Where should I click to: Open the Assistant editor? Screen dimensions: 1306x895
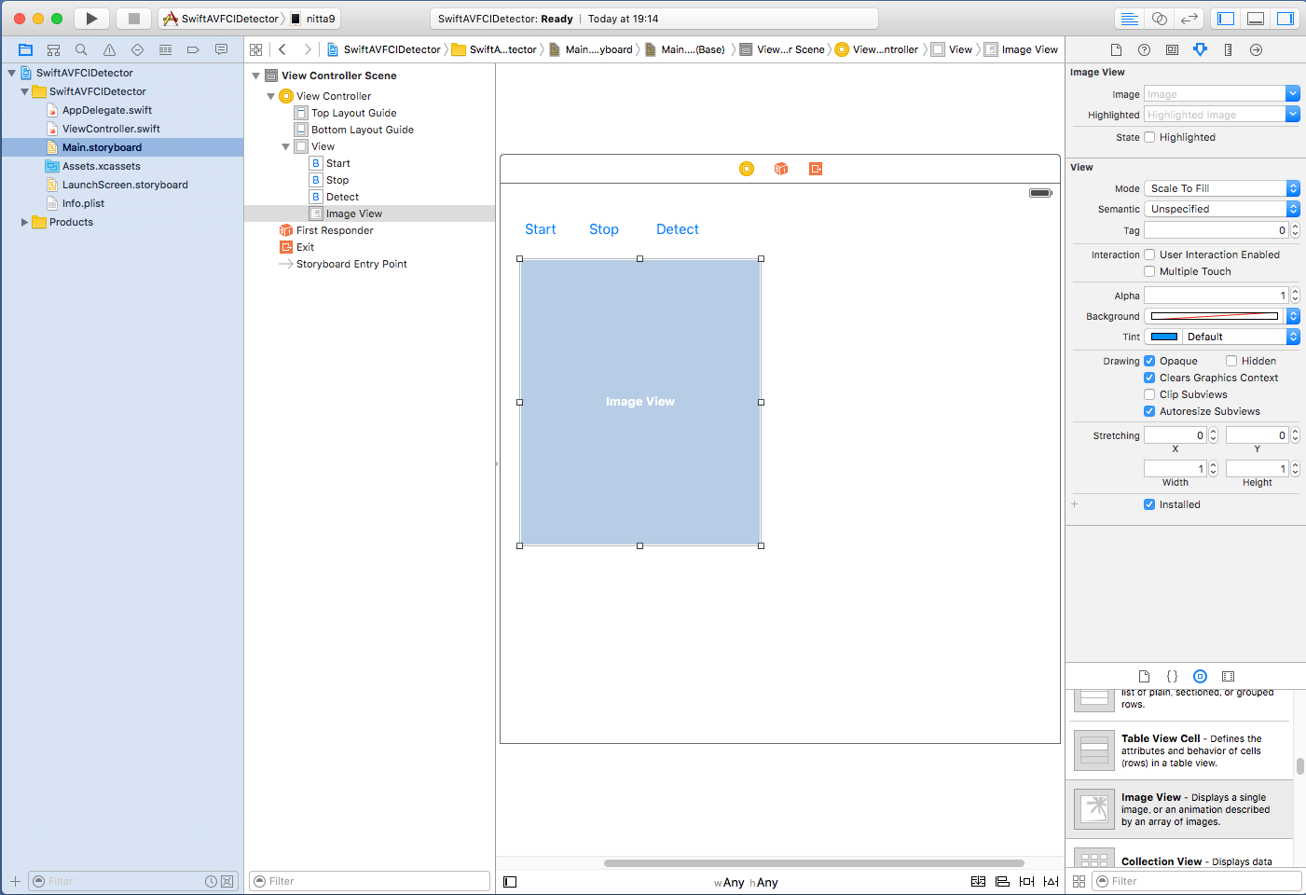coord(1159,19)
